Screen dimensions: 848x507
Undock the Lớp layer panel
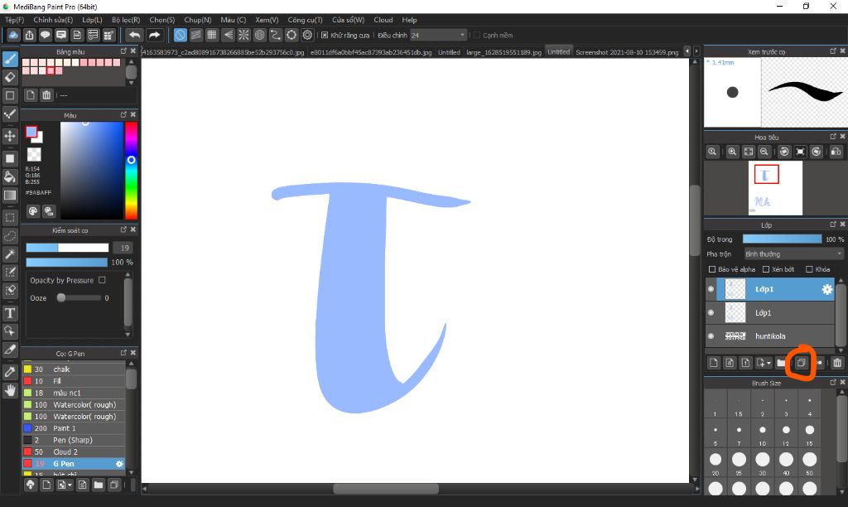[x=833, y=224]
